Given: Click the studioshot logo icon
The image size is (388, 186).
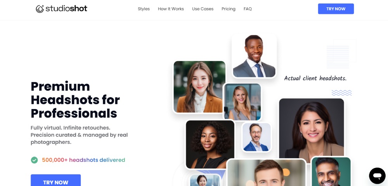Looking at the screenshot, I should coord(40,9).
